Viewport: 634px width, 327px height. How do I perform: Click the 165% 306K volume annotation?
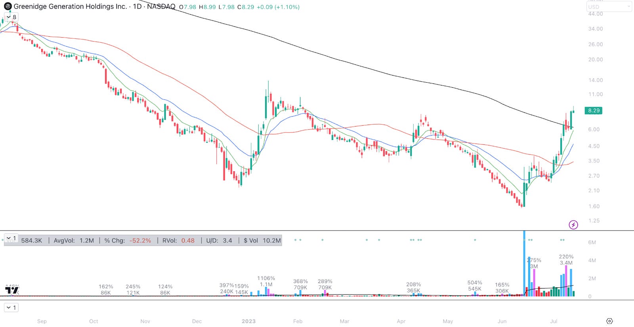point(502,288)
